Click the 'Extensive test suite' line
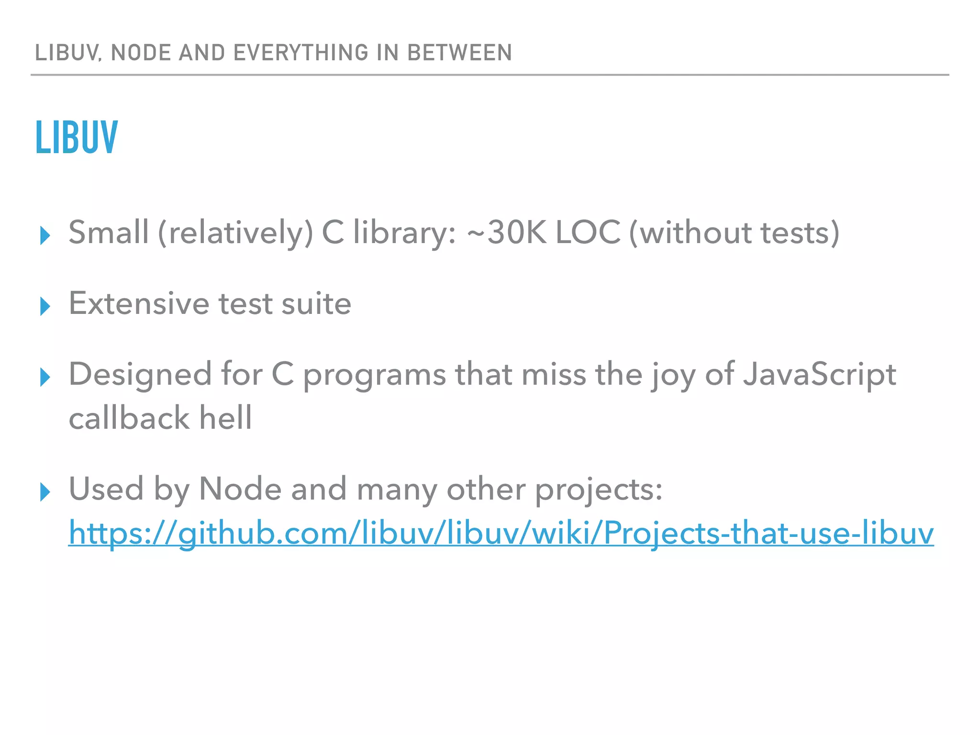 [210, 303]
